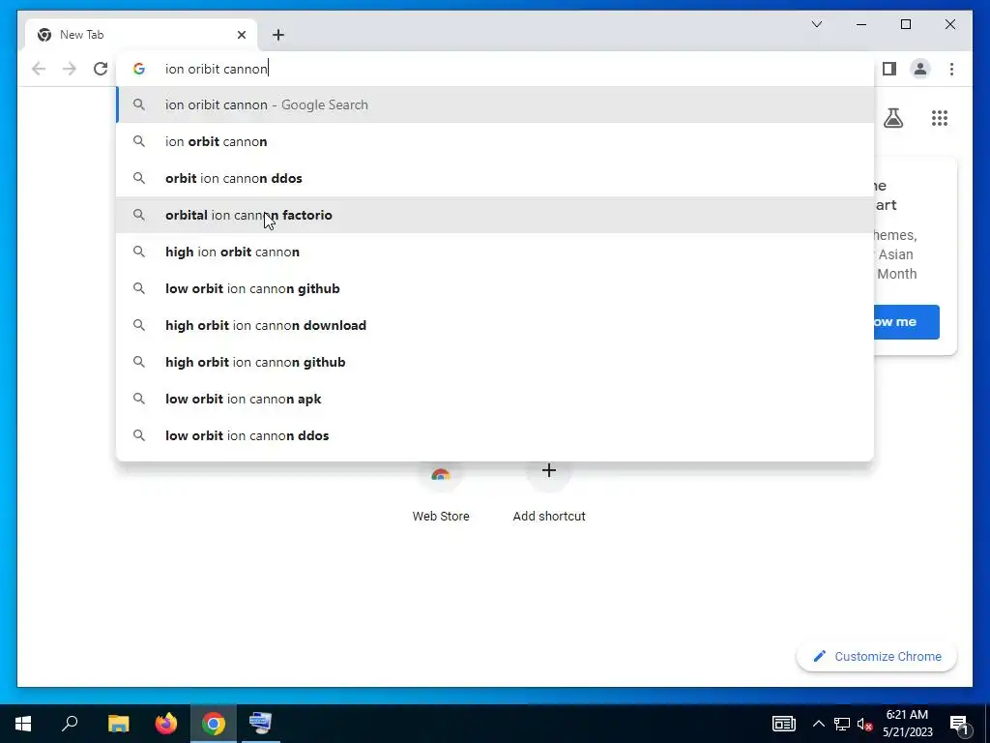The width and height of the screenshot is (990, 743).
Task: Launch Firefox from the taskbar
Action: [166, 724]
